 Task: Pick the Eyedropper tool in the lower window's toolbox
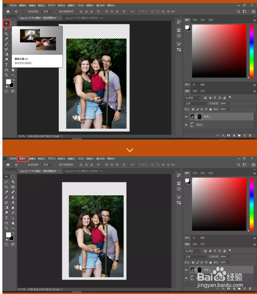[7, 192]
